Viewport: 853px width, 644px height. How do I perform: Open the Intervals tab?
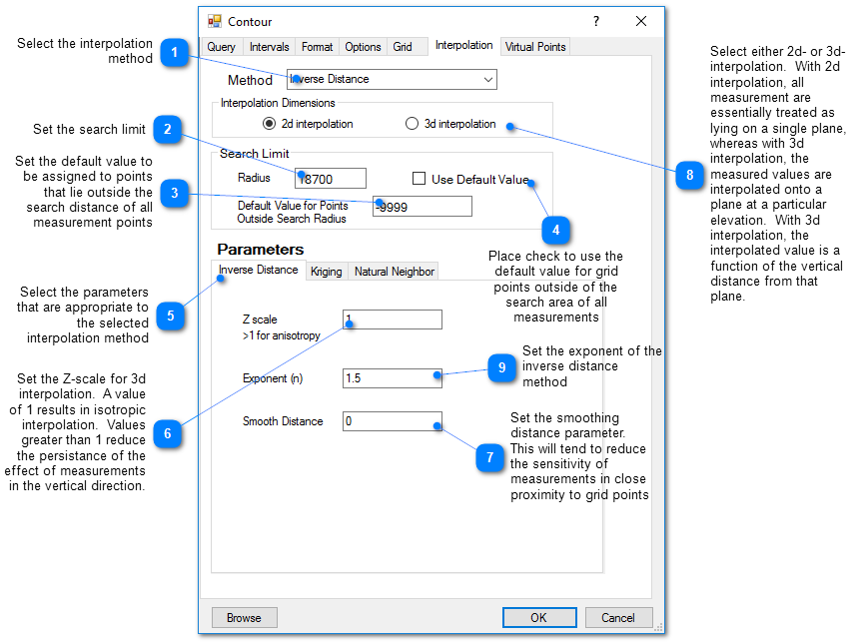(x=269, y=47)
